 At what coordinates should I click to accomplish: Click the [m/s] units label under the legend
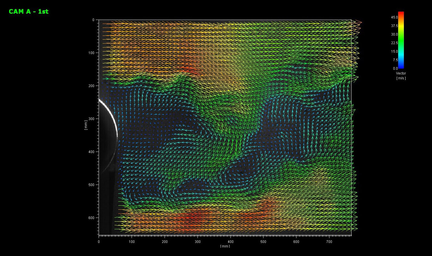pyautogui.click(x=401, y=78)
